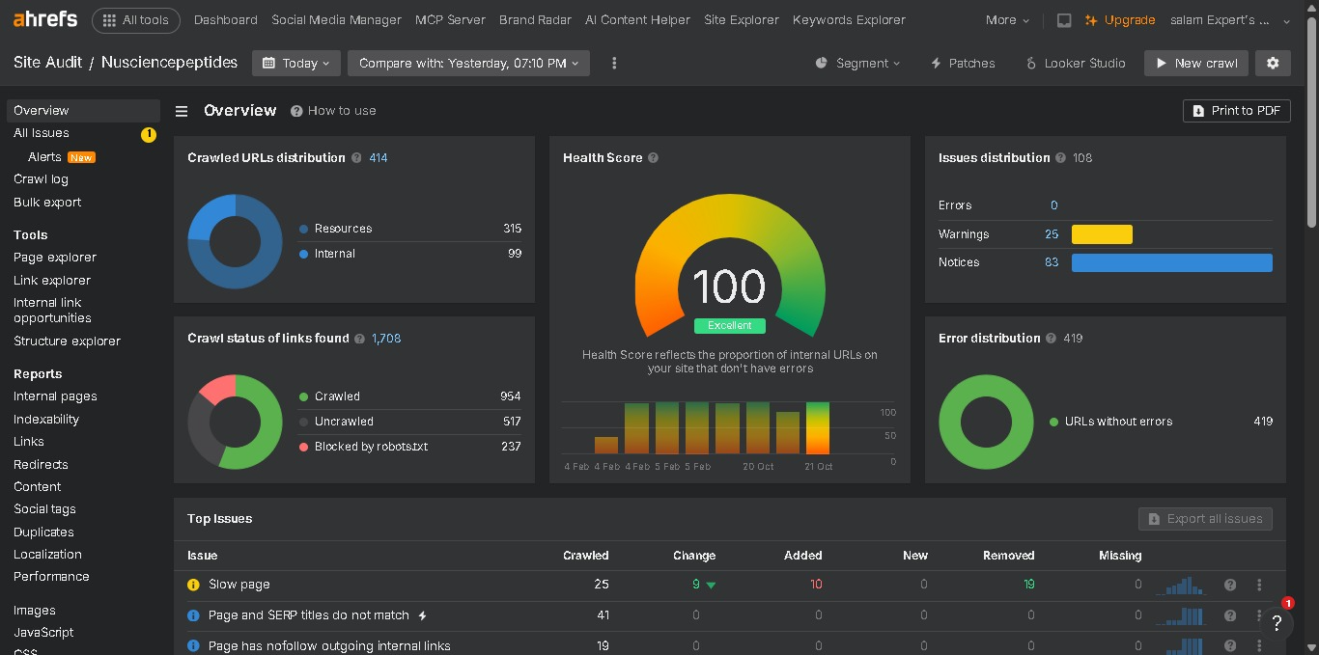The height and width of the screenshot is (655, 1319).
Task: Open the floating help question button
Action: point(1277,623)
